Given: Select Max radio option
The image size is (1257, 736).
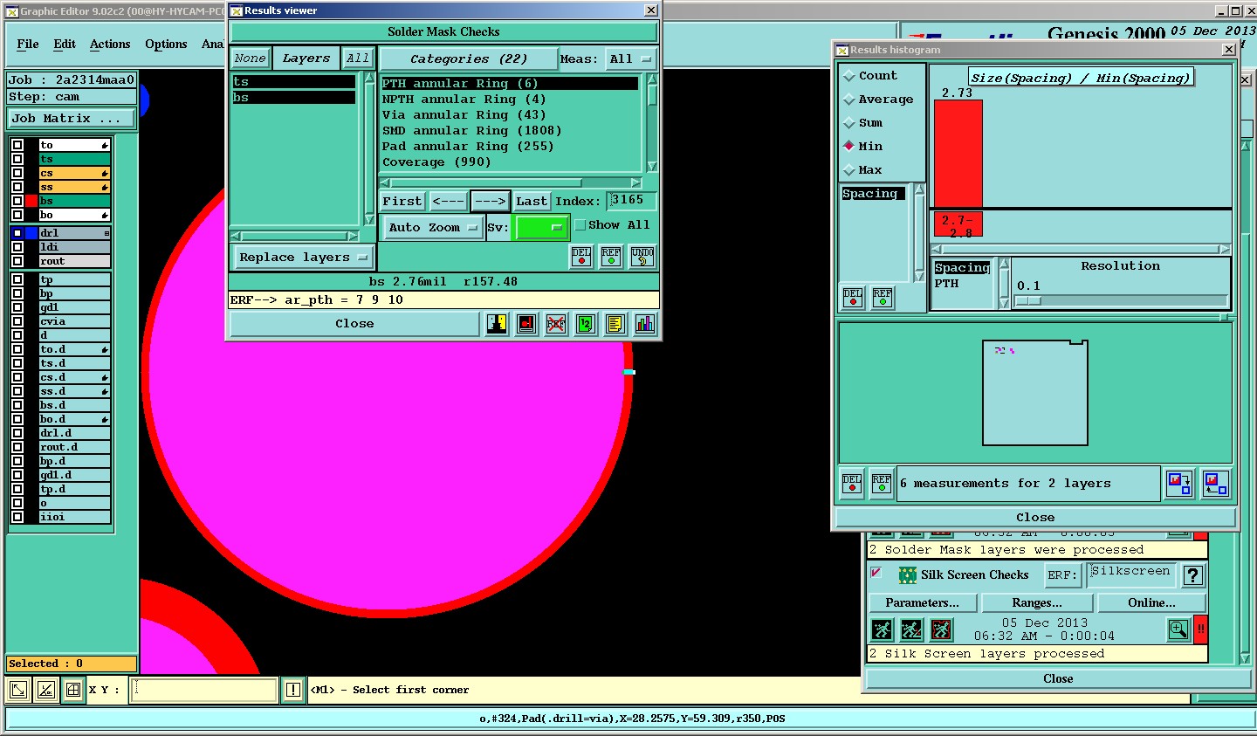Looking at the screenshot, I should click(x=849, y=170).
